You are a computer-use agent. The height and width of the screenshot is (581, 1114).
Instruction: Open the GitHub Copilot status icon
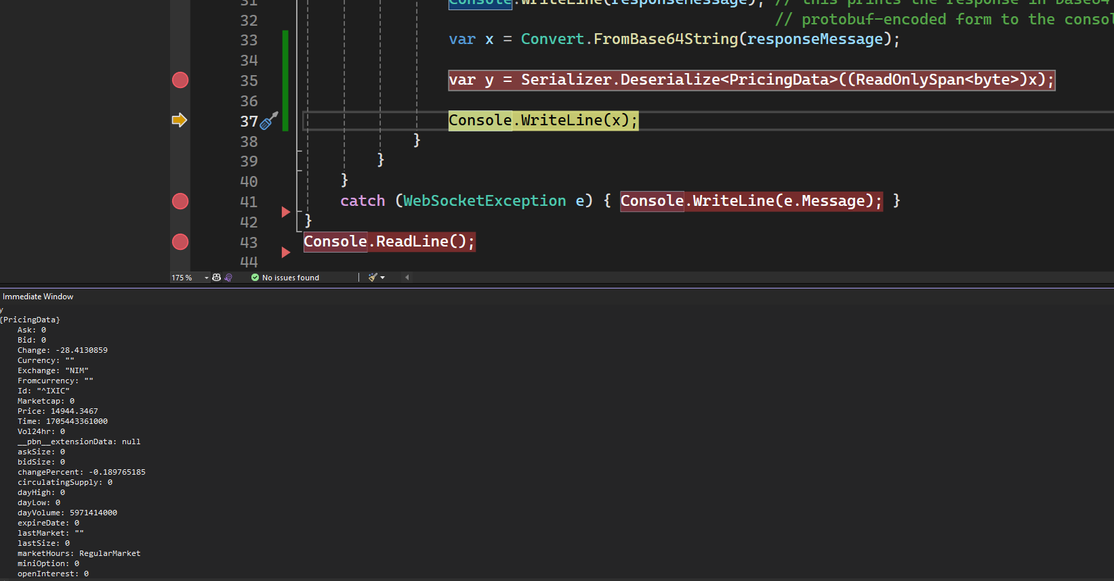click(217, 278)
